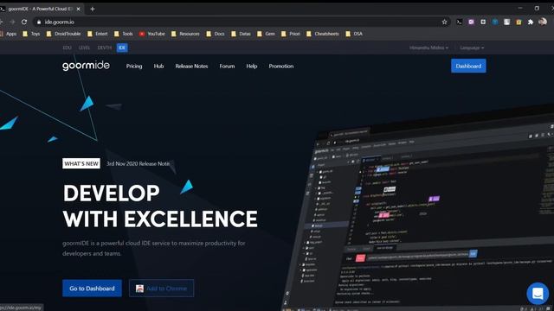Open the Docs bookmark folder
The height and width of the screenshot is (311, 554).
coord(216,34)
